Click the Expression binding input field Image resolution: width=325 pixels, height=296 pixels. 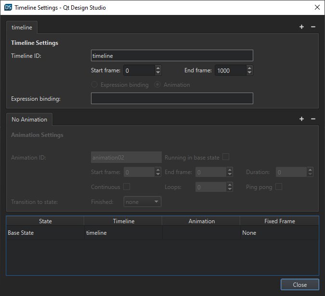172,98
